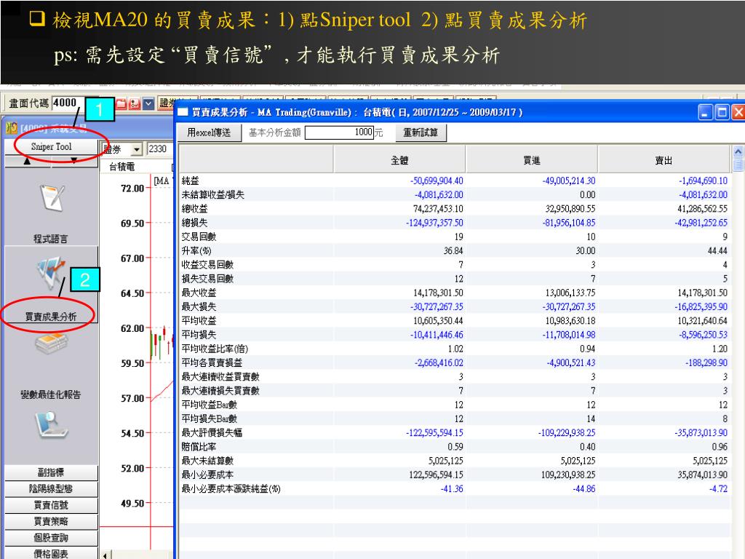Click the 基本分析金額 amount input field
Screen dimensions: 745x559
coord(339,132)
